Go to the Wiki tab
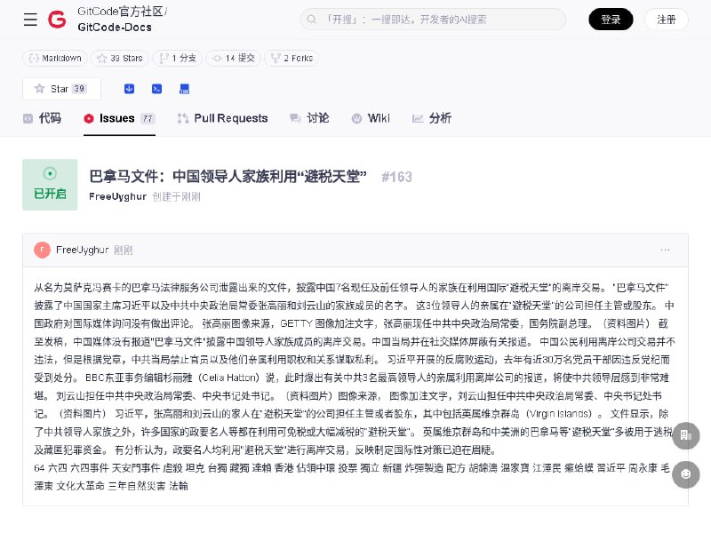 371,118
